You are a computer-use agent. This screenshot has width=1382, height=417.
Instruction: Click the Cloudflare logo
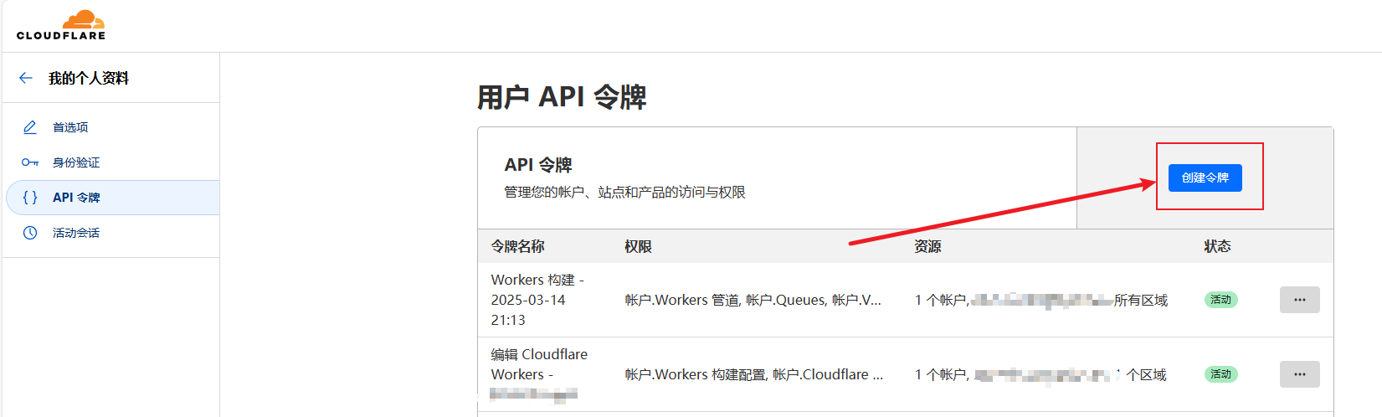click(61, 25)
